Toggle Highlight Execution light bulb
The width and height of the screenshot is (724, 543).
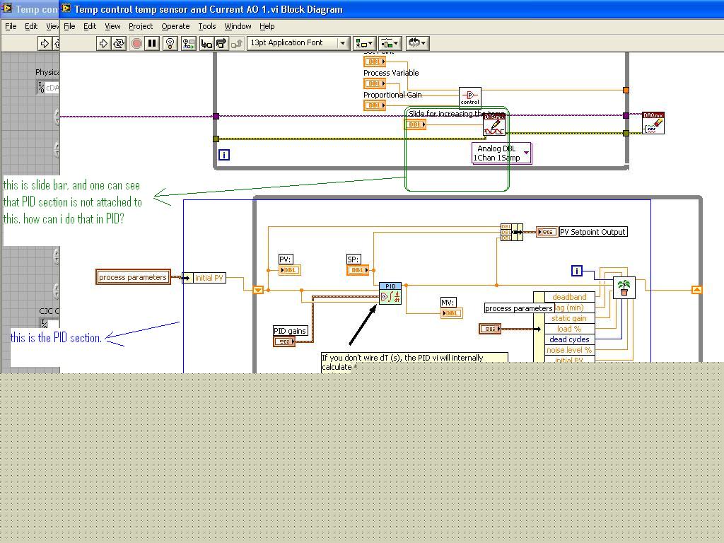coord(170,43)
